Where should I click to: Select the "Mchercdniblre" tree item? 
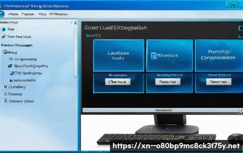click(x=25, y=80)
